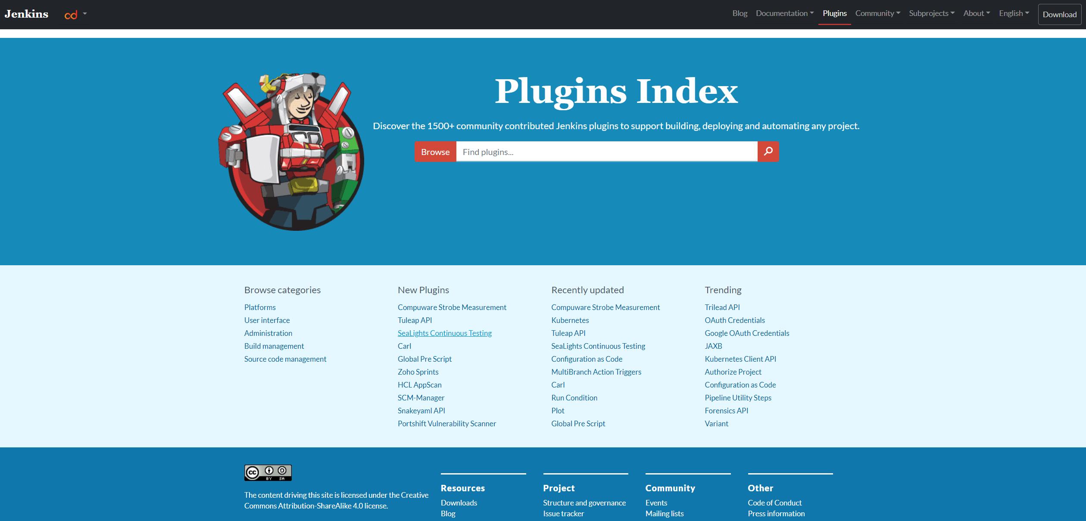Click the CD Foundation logo icon
The image size is (1086, 521).
click(x=71, y=15)
